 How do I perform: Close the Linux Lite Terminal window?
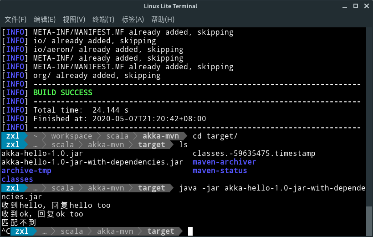coord(367,6)
